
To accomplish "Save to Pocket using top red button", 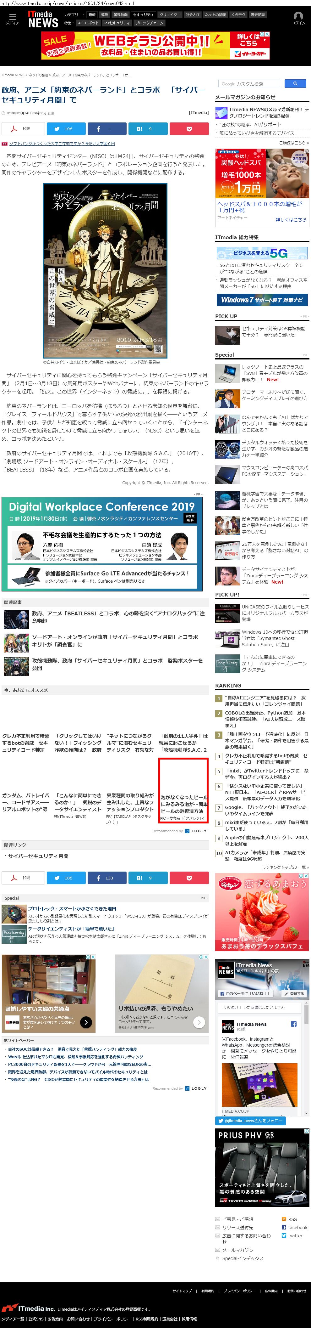I will pyautogui.click(x=189, y=129).
